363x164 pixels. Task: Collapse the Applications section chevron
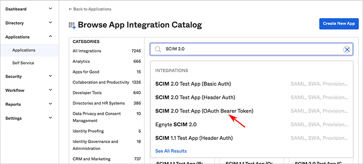50,37
